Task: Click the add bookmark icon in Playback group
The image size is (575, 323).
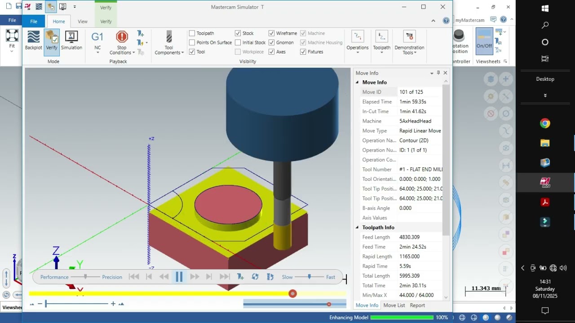Action: coord(141,34)
